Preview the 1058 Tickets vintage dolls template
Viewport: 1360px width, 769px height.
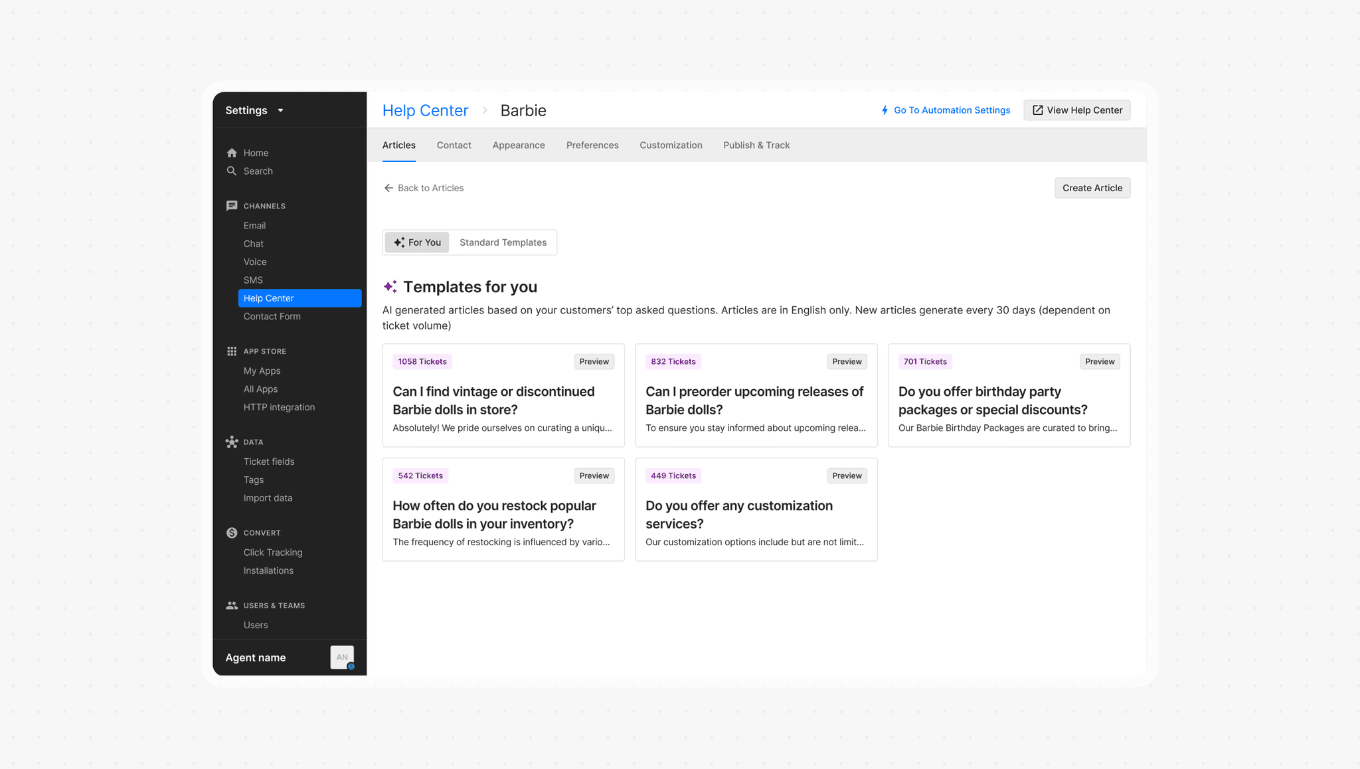tap(594, 362)
